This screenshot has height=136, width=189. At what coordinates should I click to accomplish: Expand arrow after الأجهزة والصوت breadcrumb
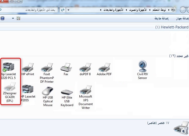coord(126,10)
